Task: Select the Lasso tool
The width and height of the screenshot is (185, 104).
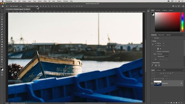Action: [x=2, y=17]
